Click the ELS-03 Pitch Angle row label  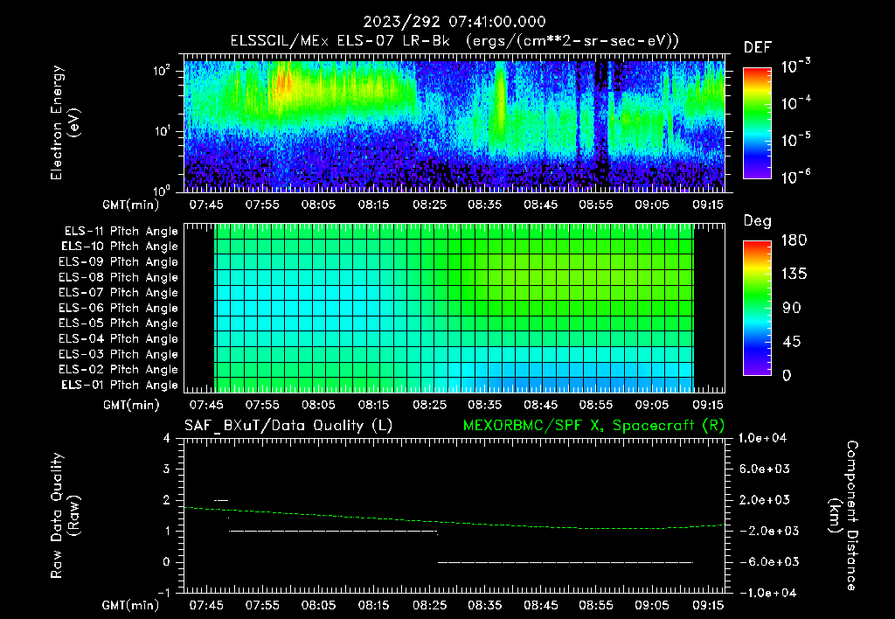(118, 354)
